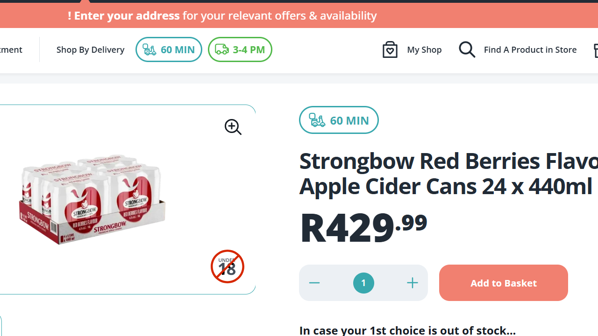This screenshot has width=598, height=336.
Task: Click the Under 18 restriction badge
Action: [228, 266]
